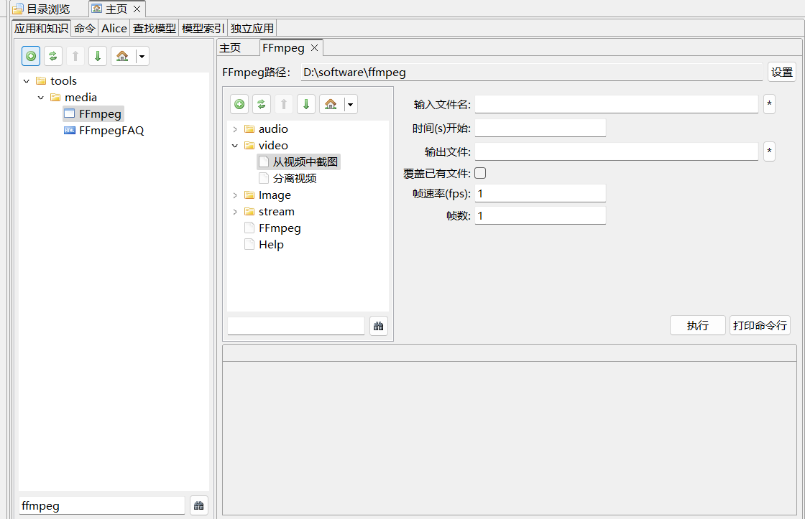Collapse the tools folder

tap(27, 81)
